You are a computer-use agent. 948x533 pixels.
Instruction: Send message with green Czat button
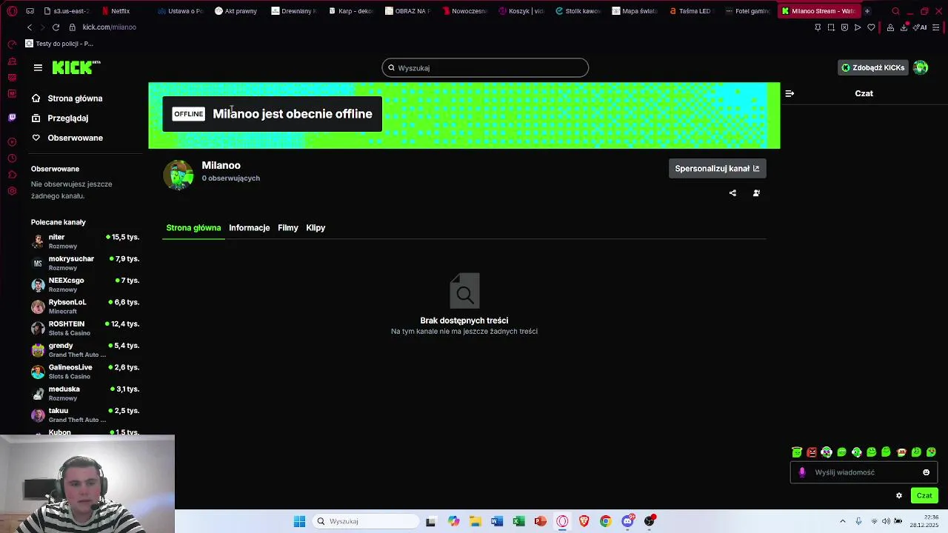point(924,496)
